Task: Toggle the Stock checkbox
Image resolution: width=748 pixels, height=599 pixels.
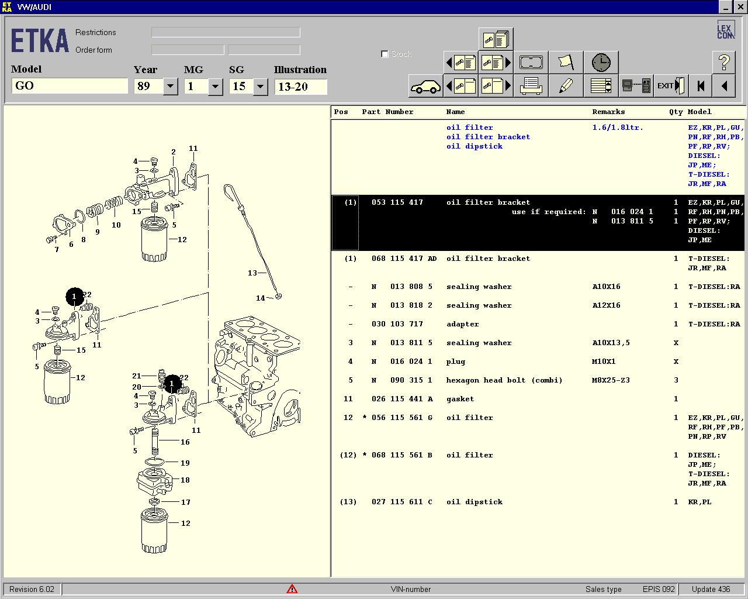Action: [x=385, y=54]
